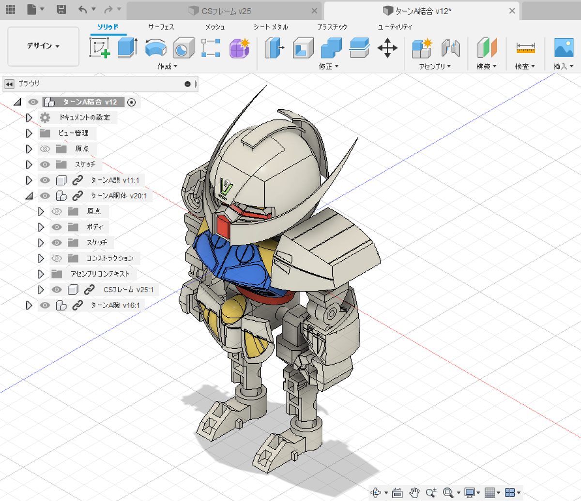Open the アセンブリ dropdown menu

point(435,66)
